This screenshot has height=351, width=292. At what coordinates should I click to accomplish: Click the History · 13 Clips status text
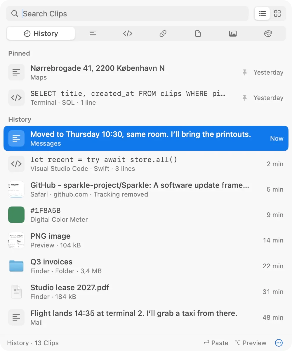pyautogui.click(x=33, y=343)
